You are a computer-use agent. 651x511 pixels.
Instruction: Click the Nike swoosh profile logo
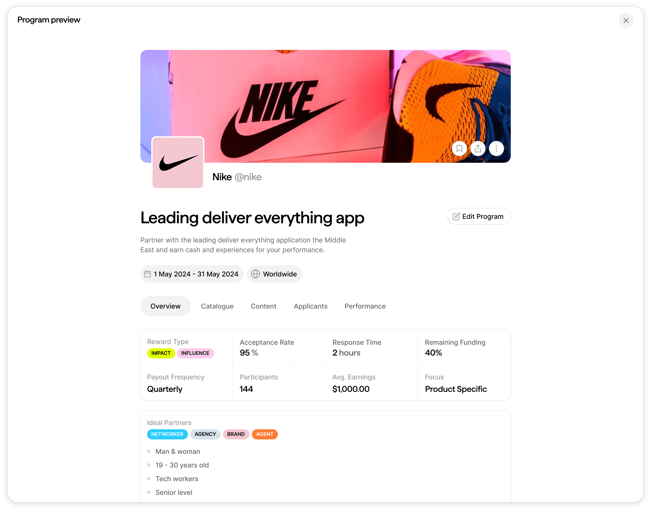pyautogui.click(x=178, y=163)
